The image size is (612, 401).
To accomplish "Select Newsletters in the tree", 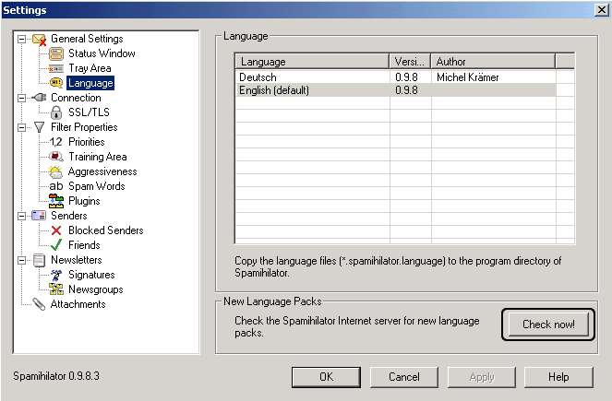I will 77,260.
